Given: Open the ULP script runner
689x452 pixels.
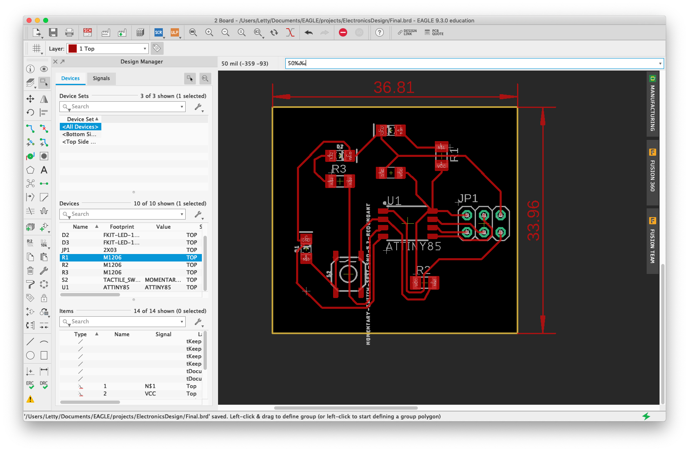Looking at the screenshot, I should tap(175, 32).
